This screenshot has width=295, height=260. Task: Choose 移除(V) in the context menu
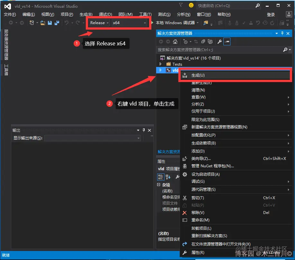235,212
